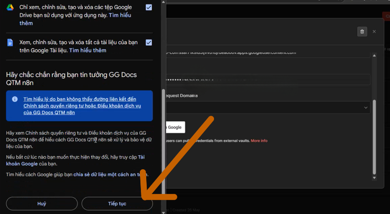Click the Request Domains label in n8n dialog
Screen dimensions: 390x214
click(182, 96)
